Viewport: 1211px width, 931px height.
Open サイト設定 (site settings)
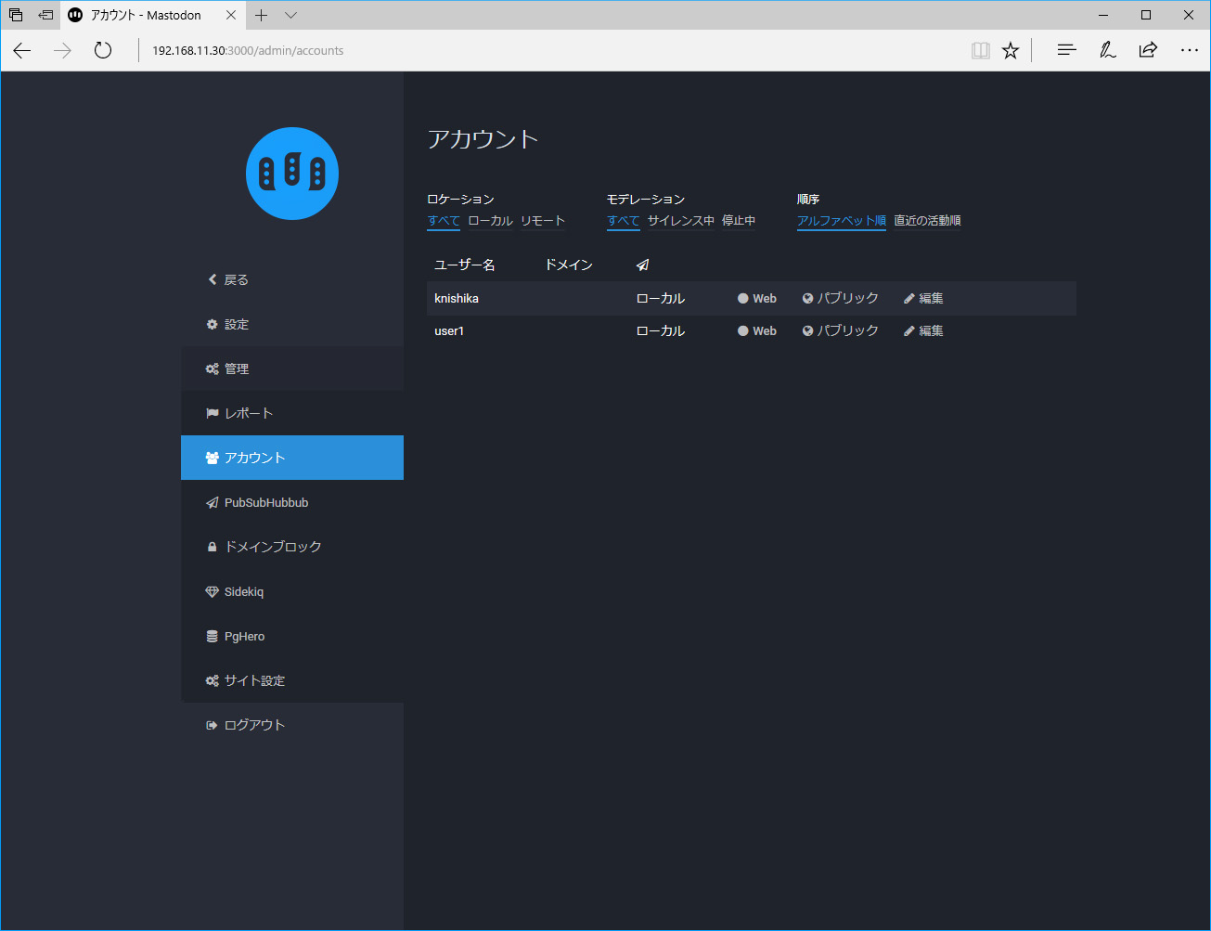click(x=252, y=680)
